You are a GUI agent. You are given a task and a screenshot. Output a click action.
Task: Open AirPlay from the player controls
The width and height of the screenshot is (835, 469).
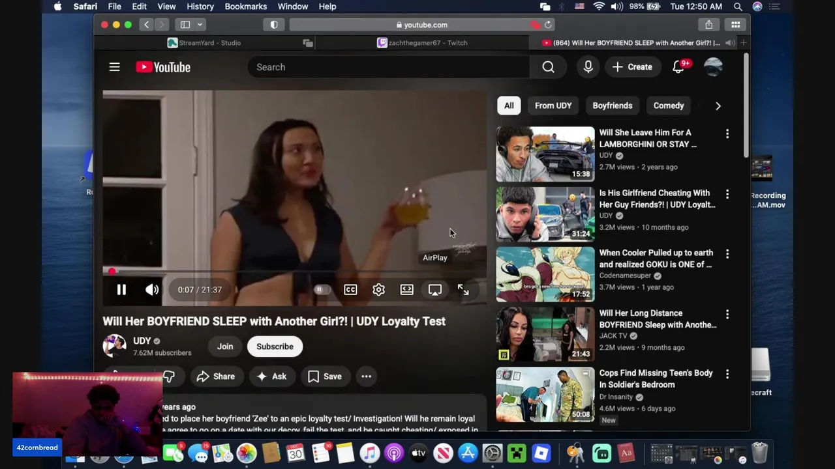[x=434, y=290]
